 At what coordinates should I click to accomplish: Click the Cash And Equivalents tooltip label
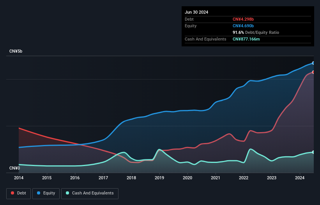click(205, 39)
